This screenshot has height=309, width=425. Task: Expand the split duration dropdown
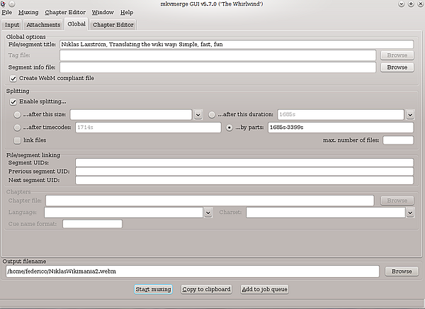coord(409,115)
